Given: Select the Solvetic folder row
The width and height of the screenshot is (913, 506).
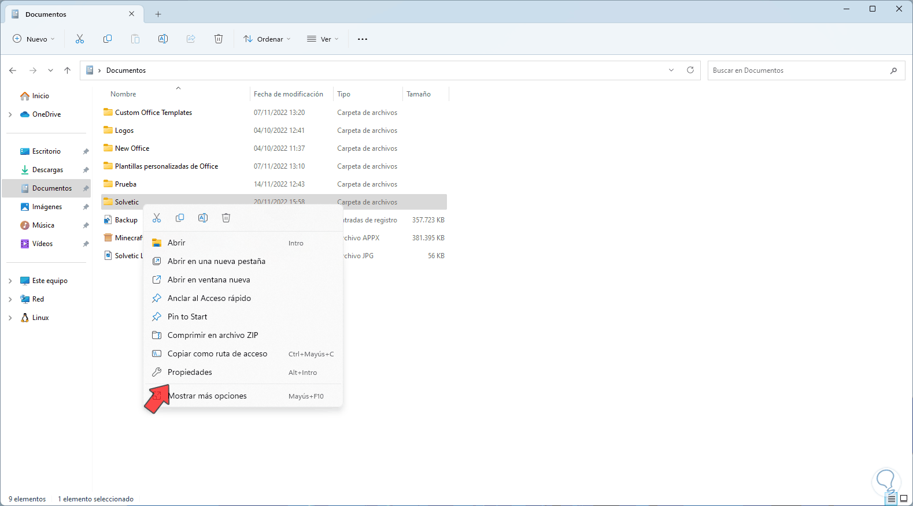Looking at the screenshot, I should click(274, 202).
